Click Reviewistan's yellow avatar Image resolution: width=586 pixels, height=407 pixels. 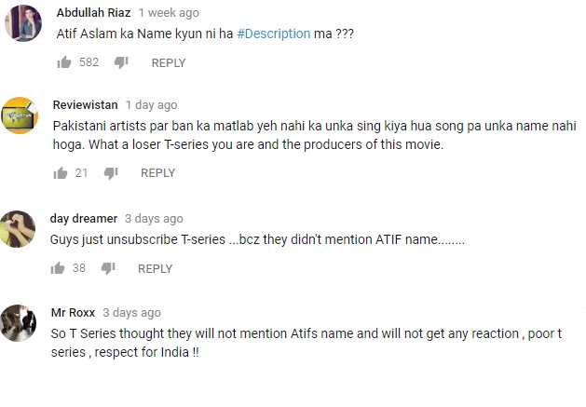20,115
